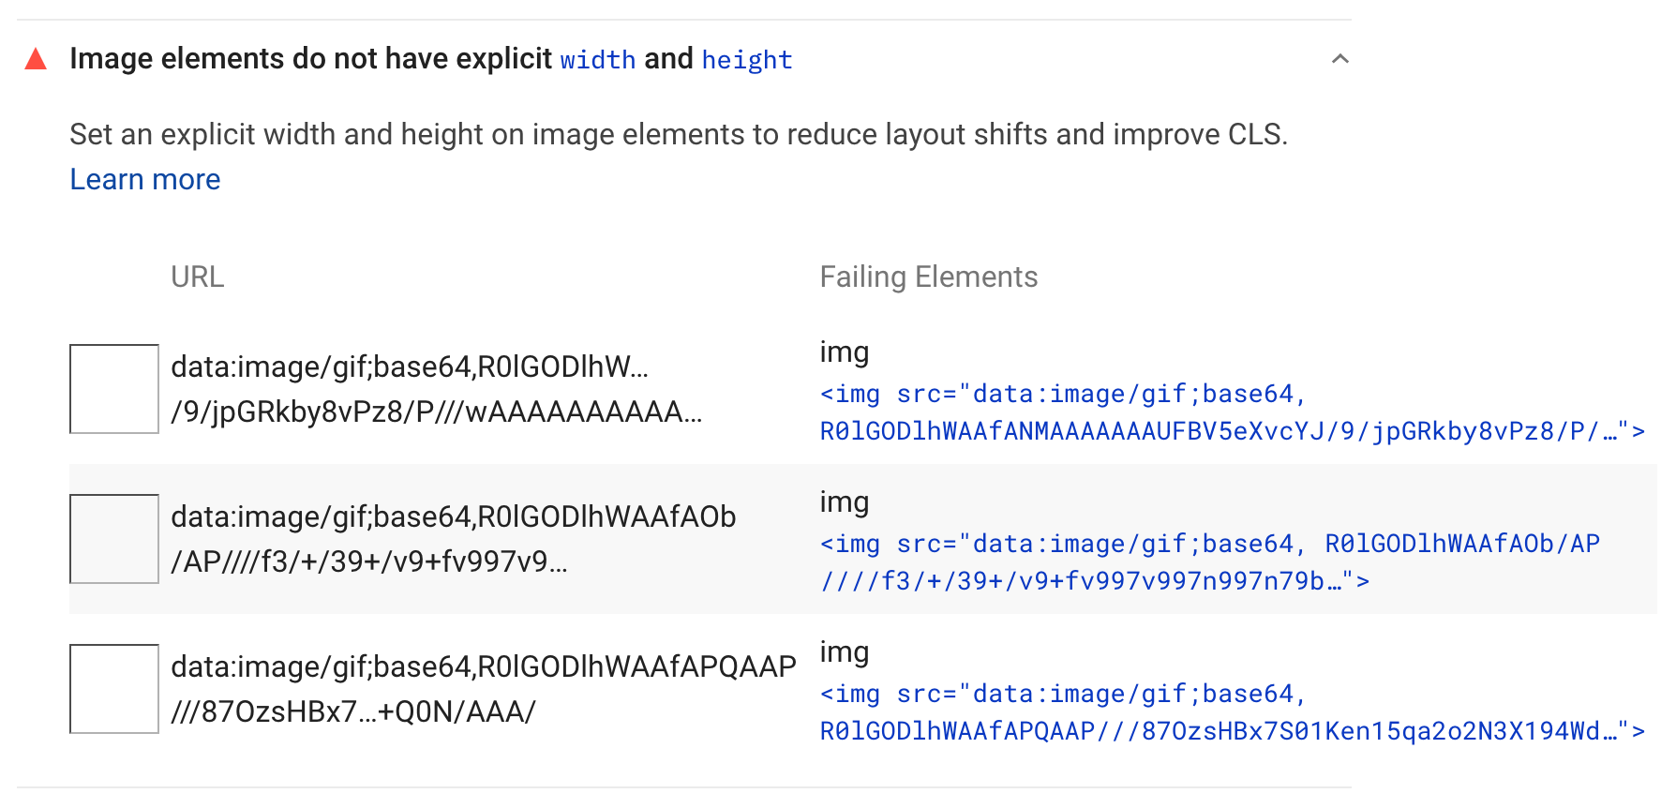Viewport: 1676px width, 808px height.
Task: Click the blue "width" code word in the title
Action: click(x=598, y=60)
